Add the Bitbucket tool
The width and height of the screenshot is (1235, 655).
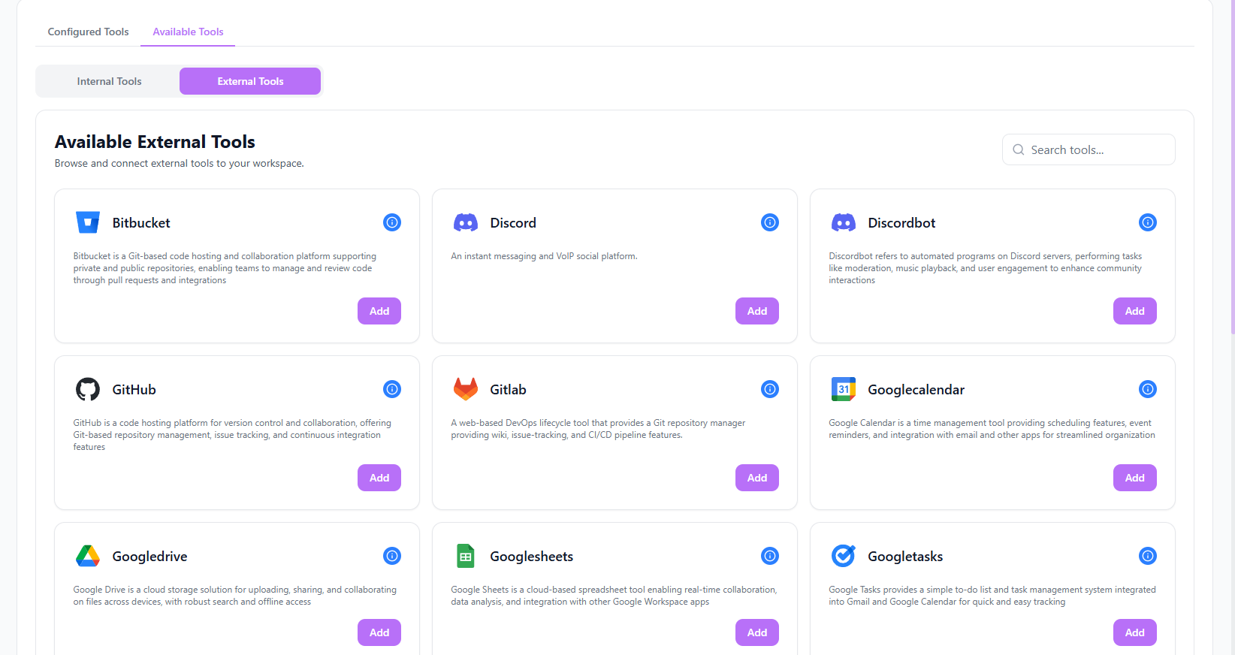coord(379,311)
